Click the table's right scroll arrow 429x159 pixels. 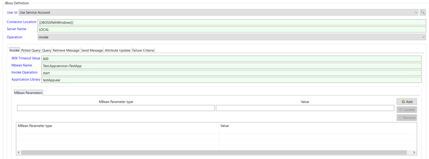tap(414, 152)
